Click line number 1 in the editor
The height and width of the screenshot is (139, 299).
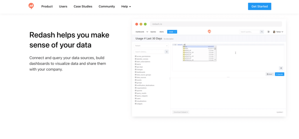[x=175, y=45]
